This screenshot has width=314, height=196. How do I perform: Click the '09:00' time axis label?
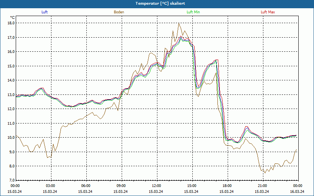point(122,186)
